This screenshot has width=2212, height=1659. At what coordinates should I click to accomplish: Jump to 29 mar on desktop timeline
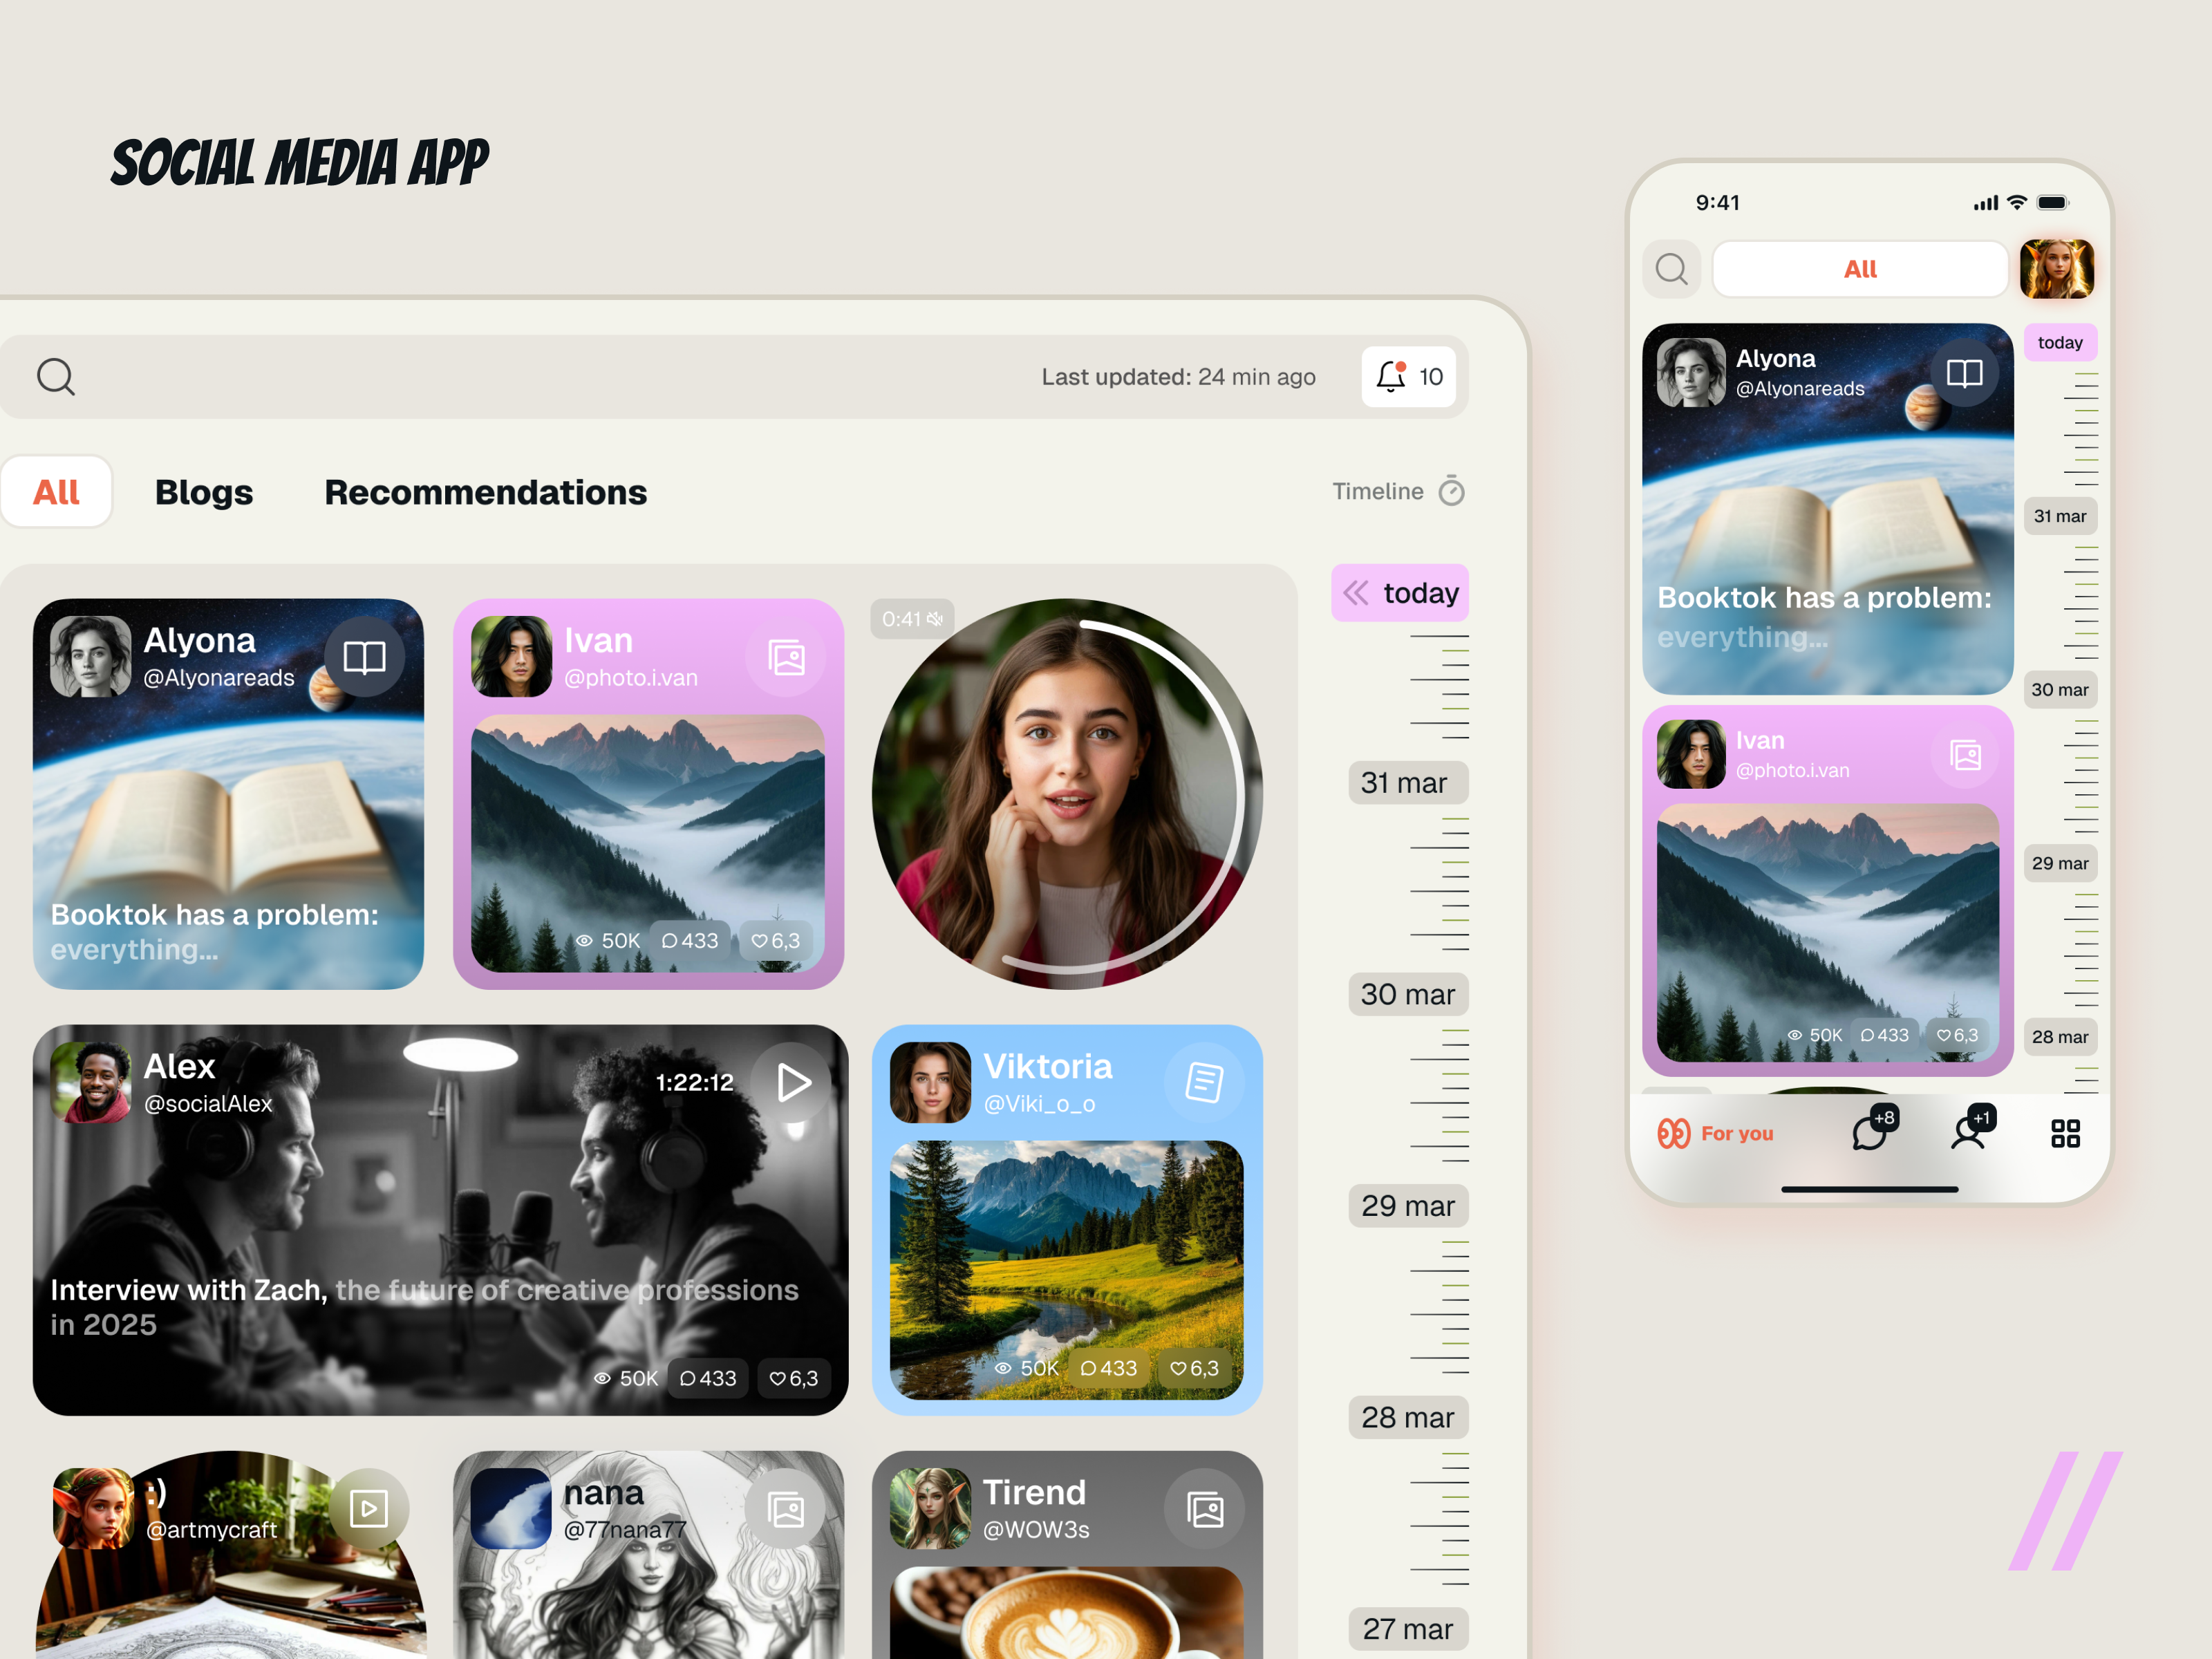pos(1408,1206)
